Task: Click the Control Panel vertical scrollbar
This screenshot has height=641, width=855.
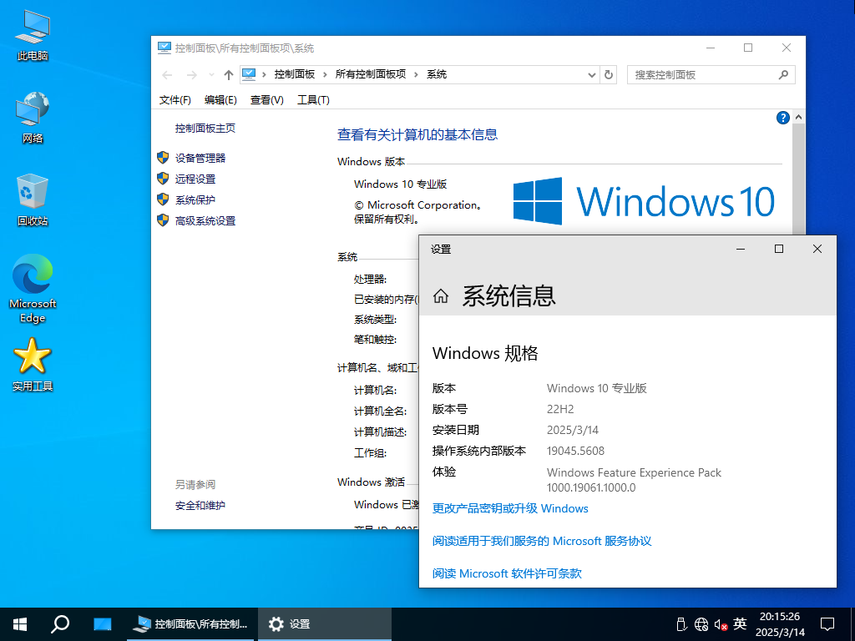Action: pos(798,179)
